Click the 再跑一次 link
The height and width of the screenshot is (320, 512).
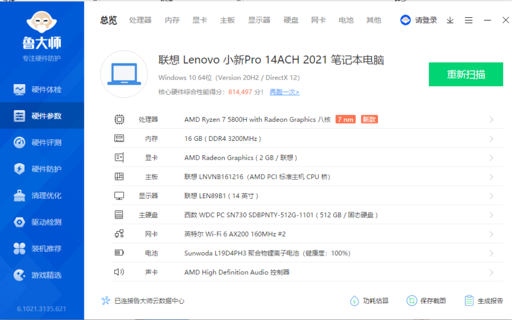(285, 92)
